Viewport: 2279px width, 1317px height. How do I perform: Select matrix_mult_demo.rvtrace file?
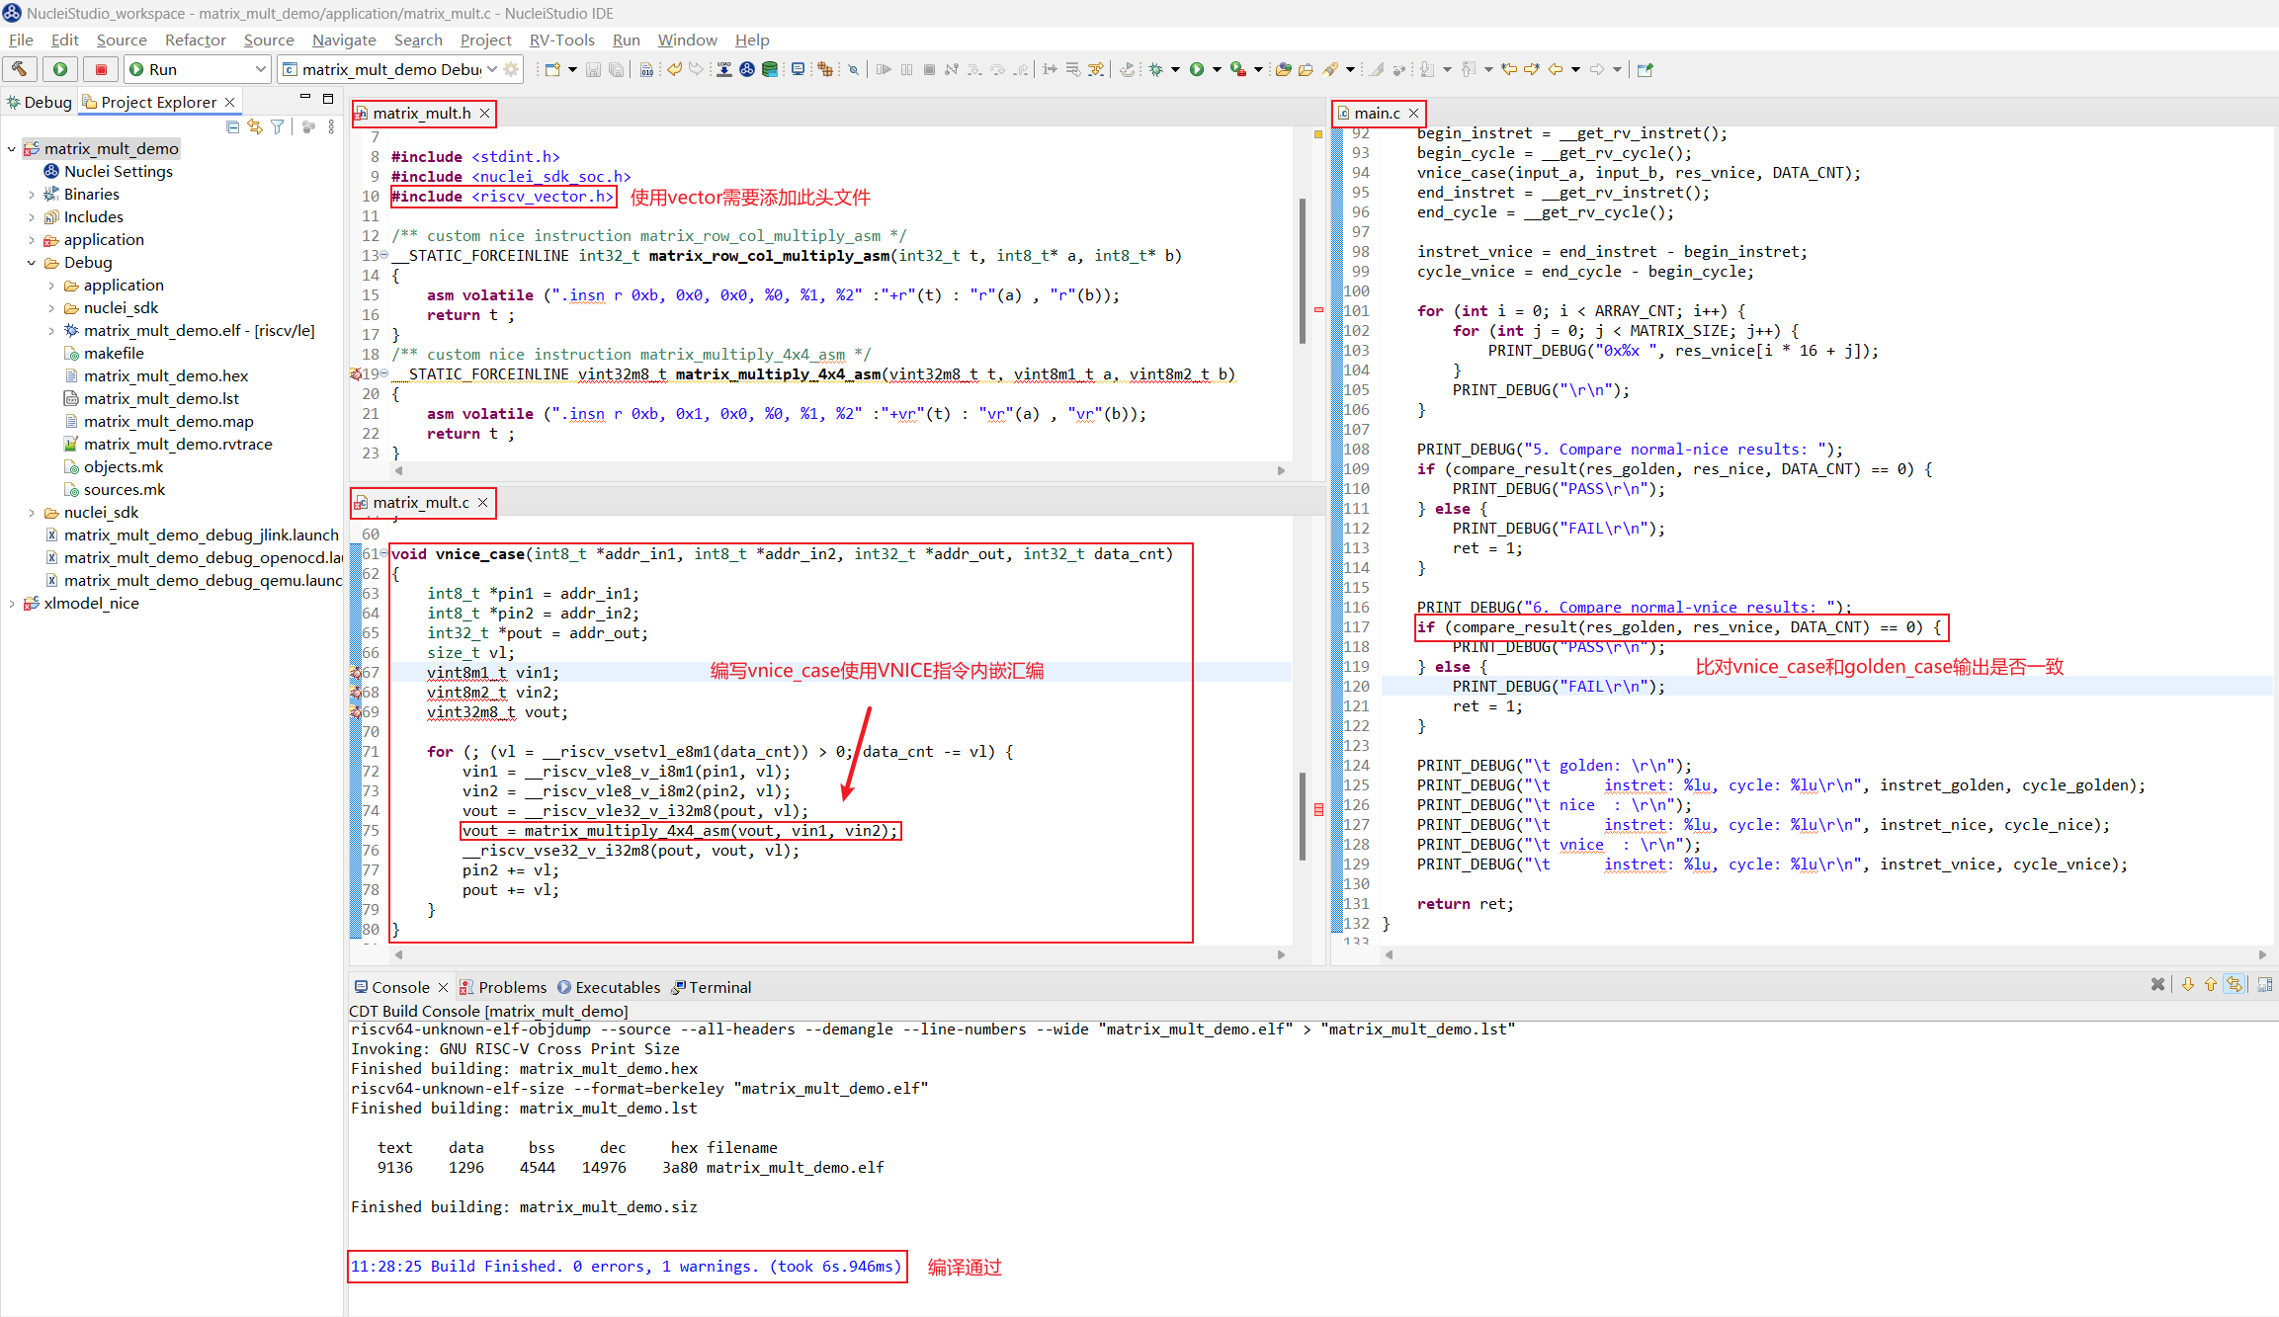pos(168,445)
